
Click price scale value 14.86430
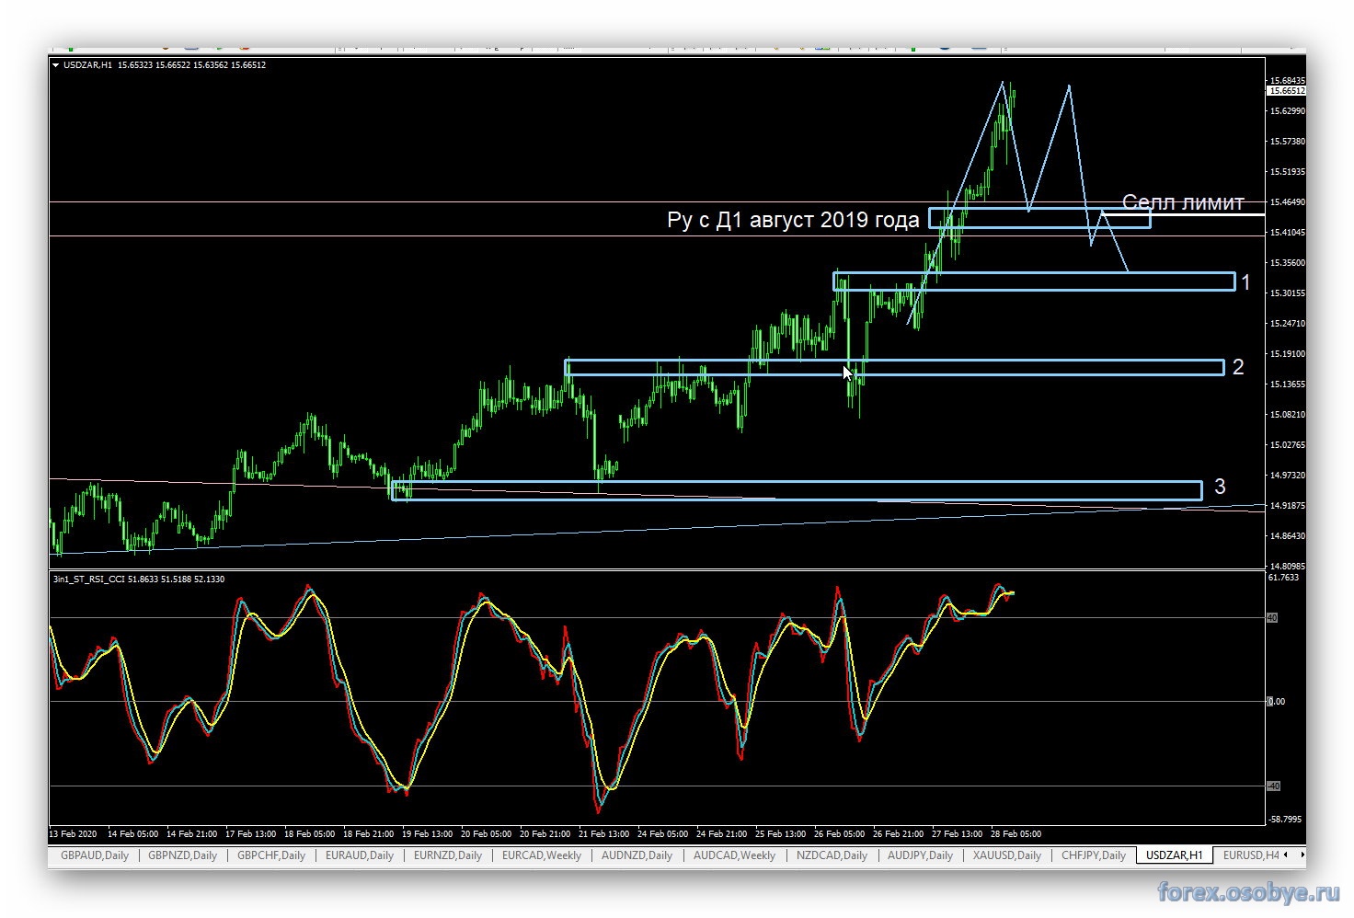tap(1287, 536)
